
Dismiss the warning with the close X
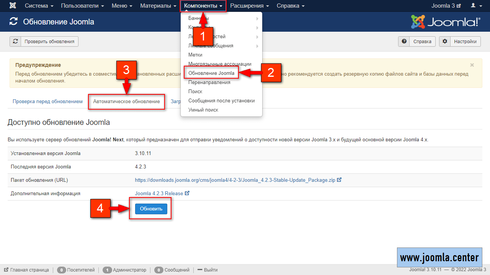tap(472, 65)
